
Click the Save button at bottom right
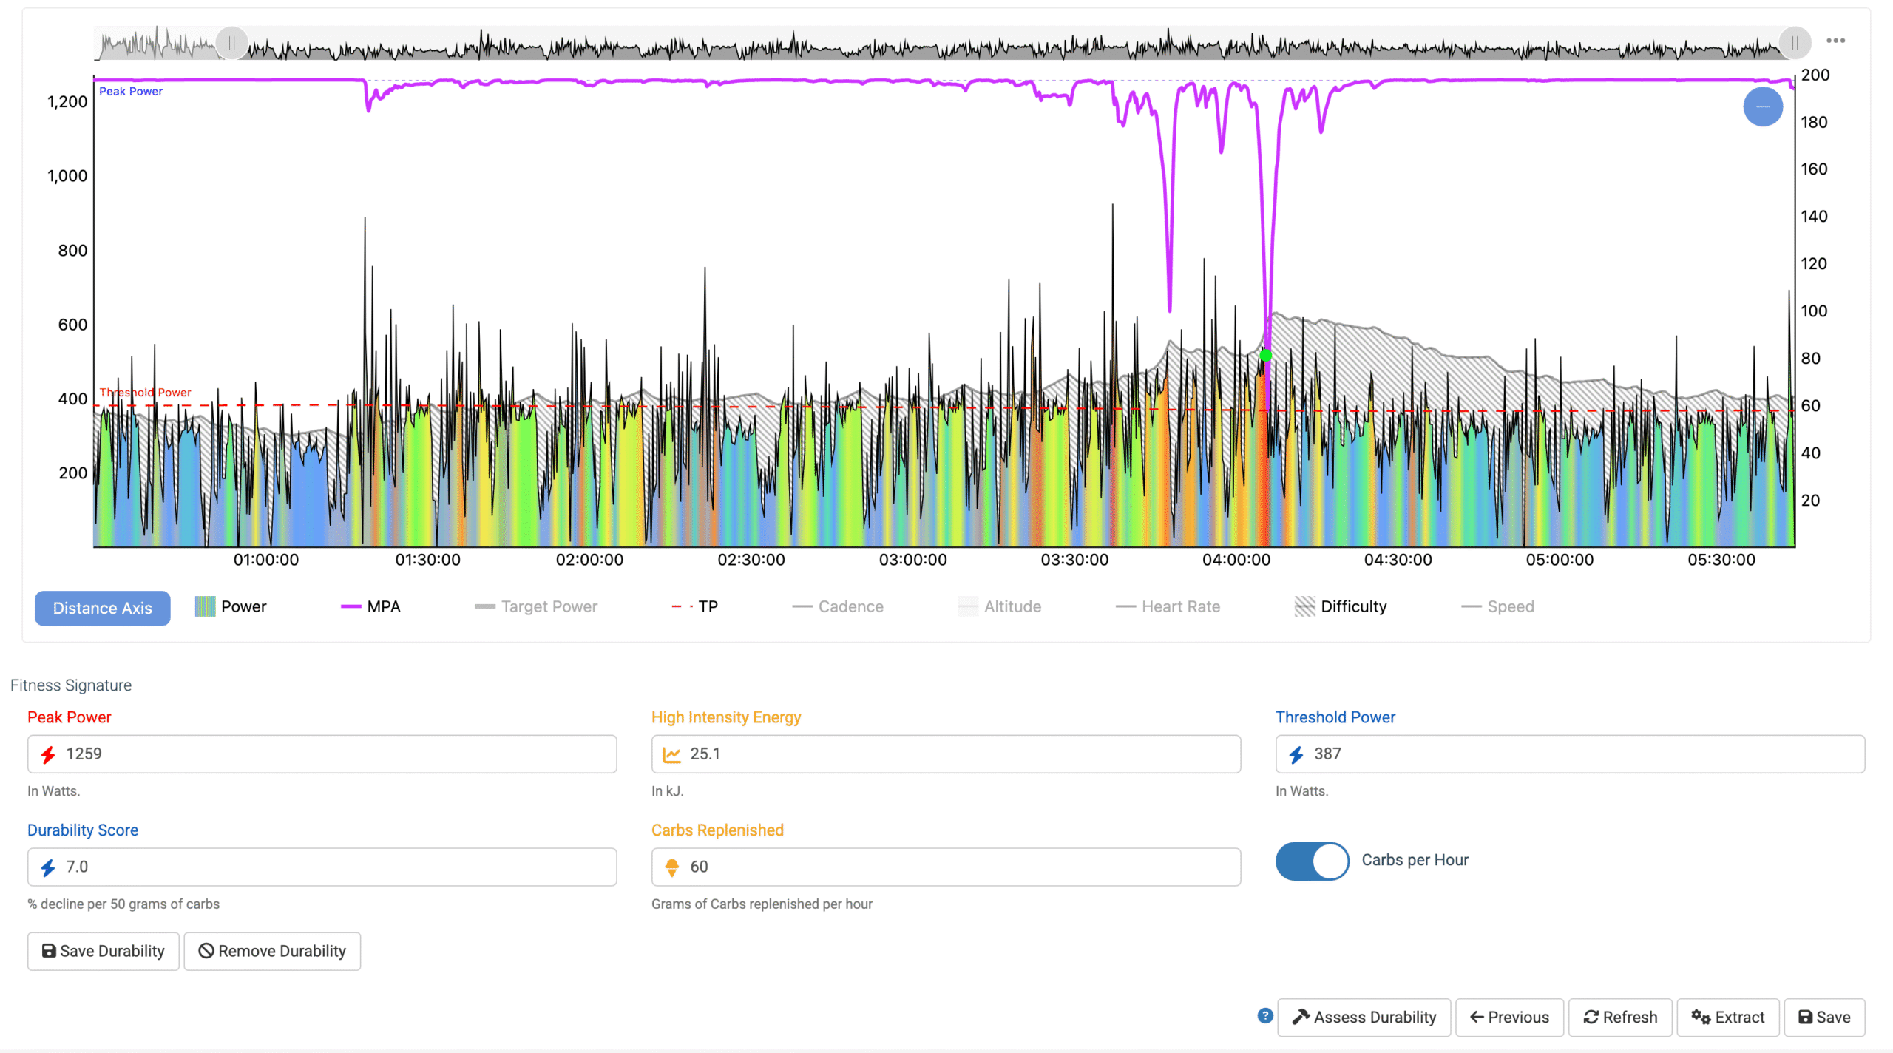pyautogui.click(x=1824, y=1017)
